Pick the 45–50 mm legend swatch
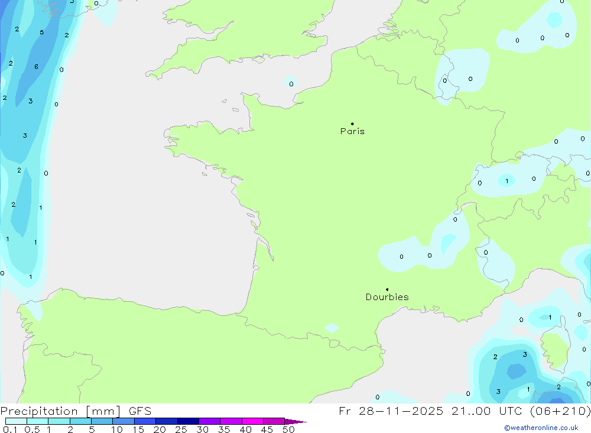The width and height of the screenshot is (591, 433). 274,421
